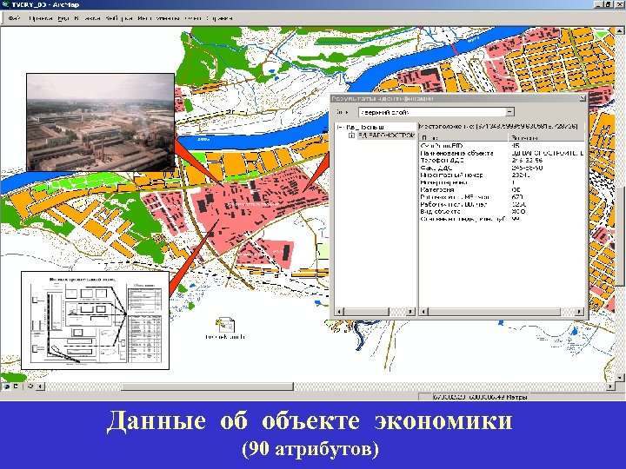Click the aerial factory photo thumbnail
Image resolution: width=626 pixels, height=469 pixels.
click(x=100, y=122)
